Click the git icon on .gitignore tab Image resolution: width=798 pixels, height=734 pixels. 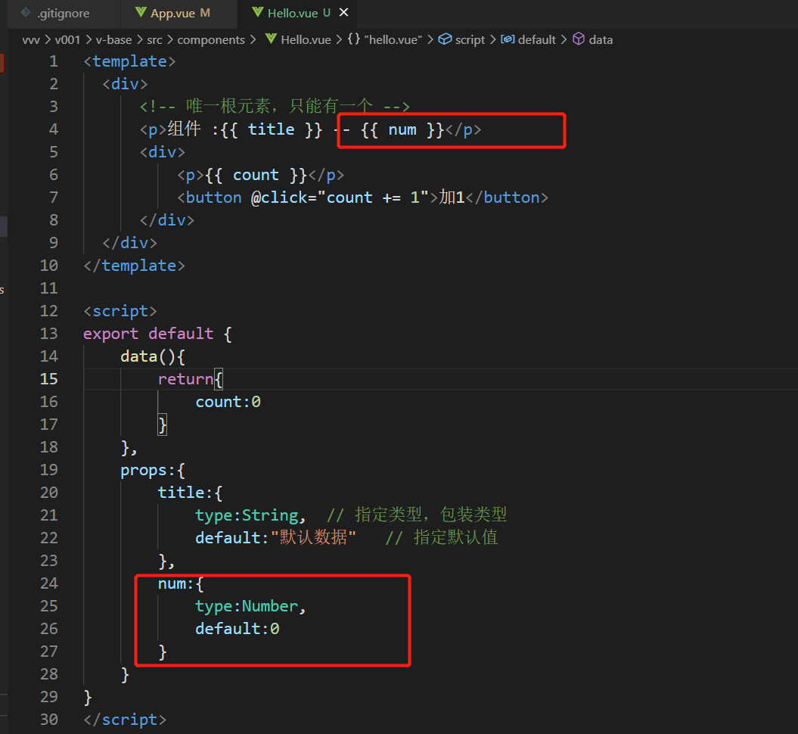pyautogui.click(x=26, y=13)
